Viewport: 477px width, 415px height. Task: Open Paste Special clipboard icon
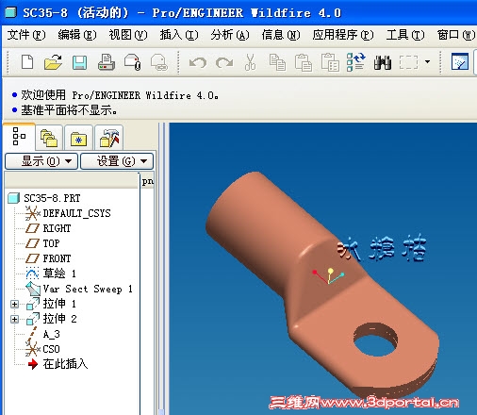click(330, 62)
